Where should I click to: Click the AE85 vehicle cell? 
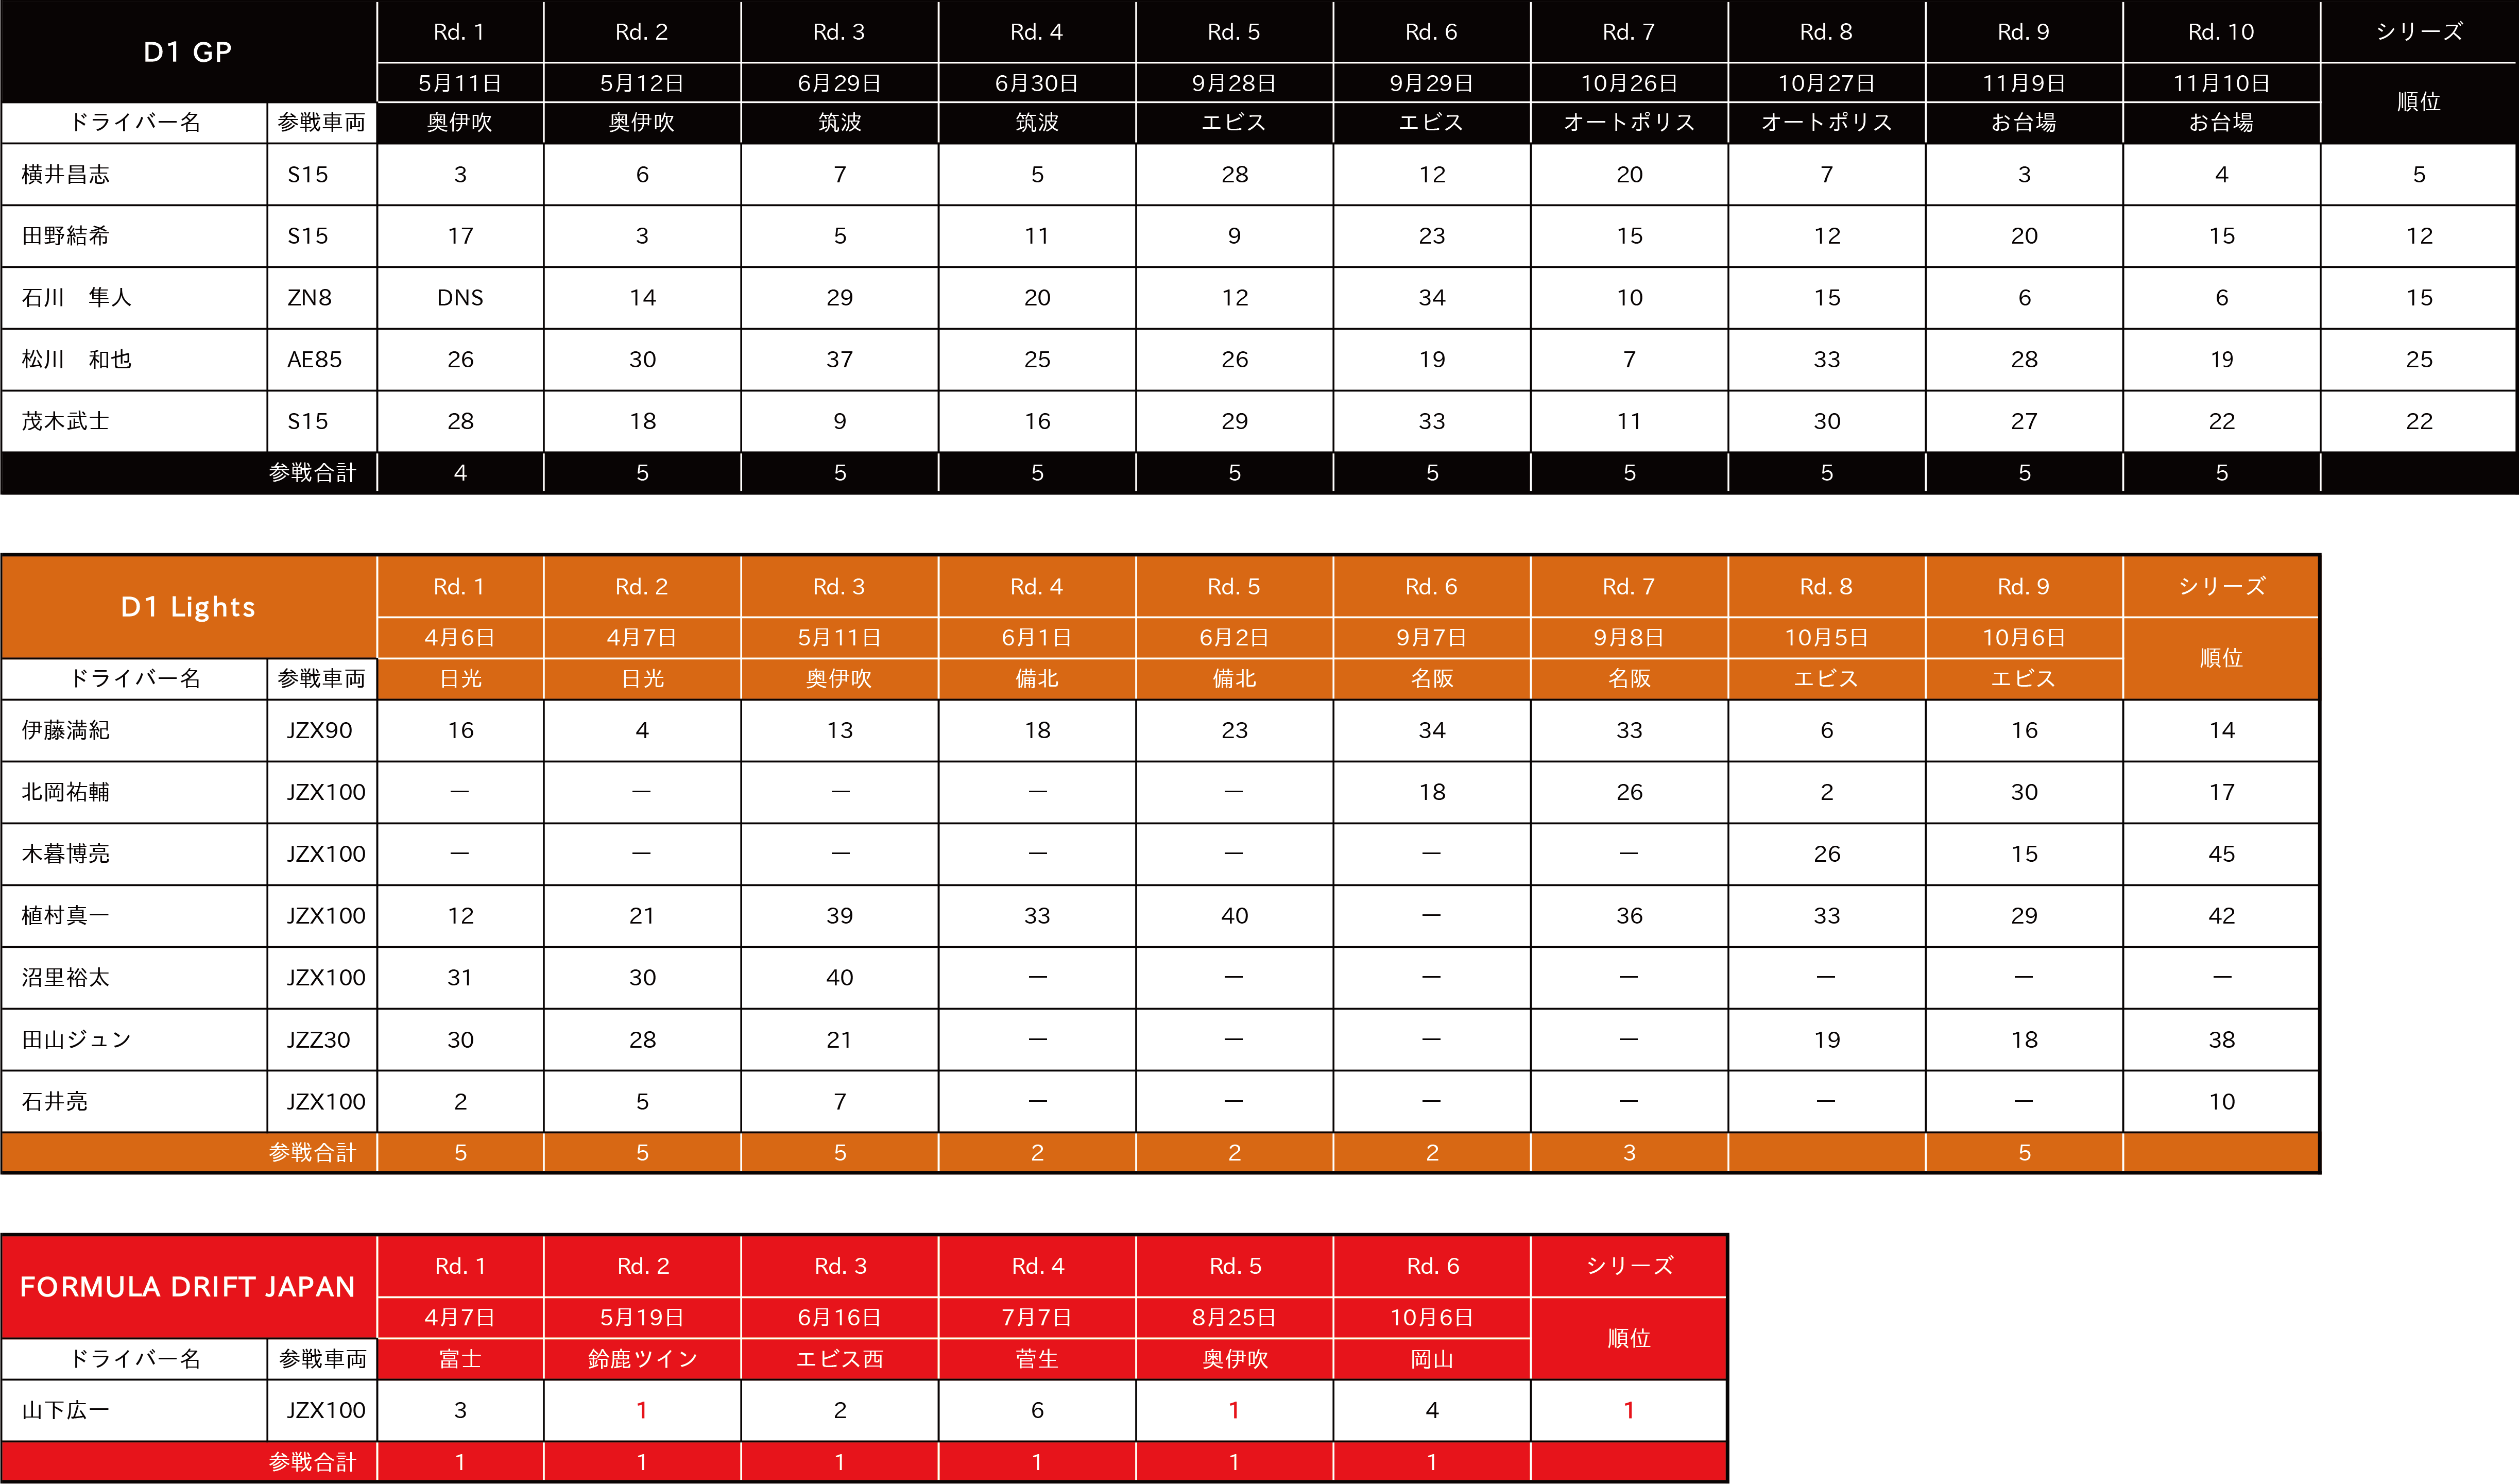pyautogui.click(x=315, y=360)
